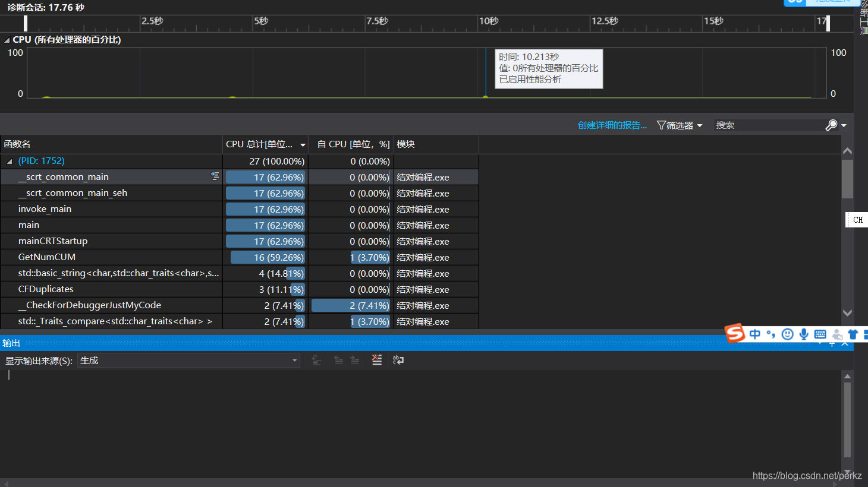Open the 显示输出来源 combo box
Viewport: 868px width, 487px height.
click(x=188, y=360)
